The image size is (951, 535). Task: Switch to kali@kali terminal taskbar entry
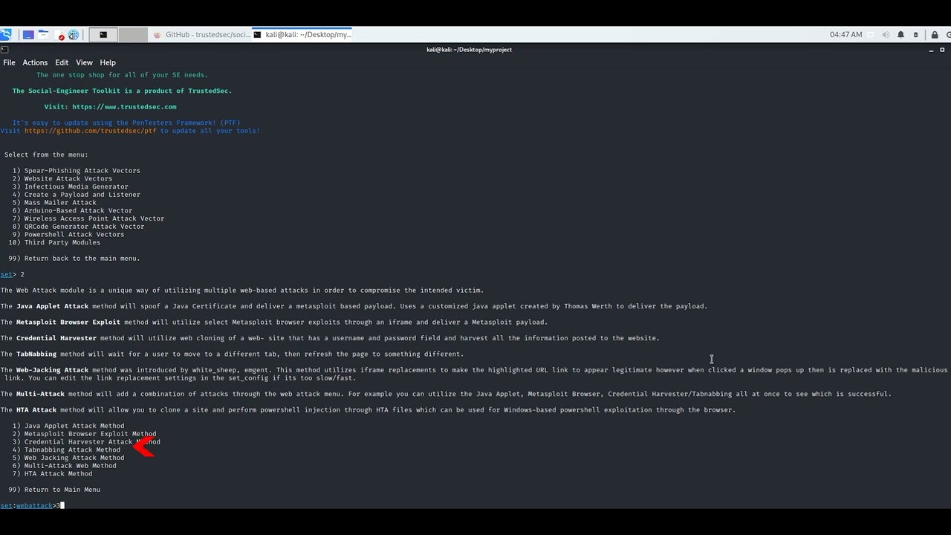(x=302, y=35)
